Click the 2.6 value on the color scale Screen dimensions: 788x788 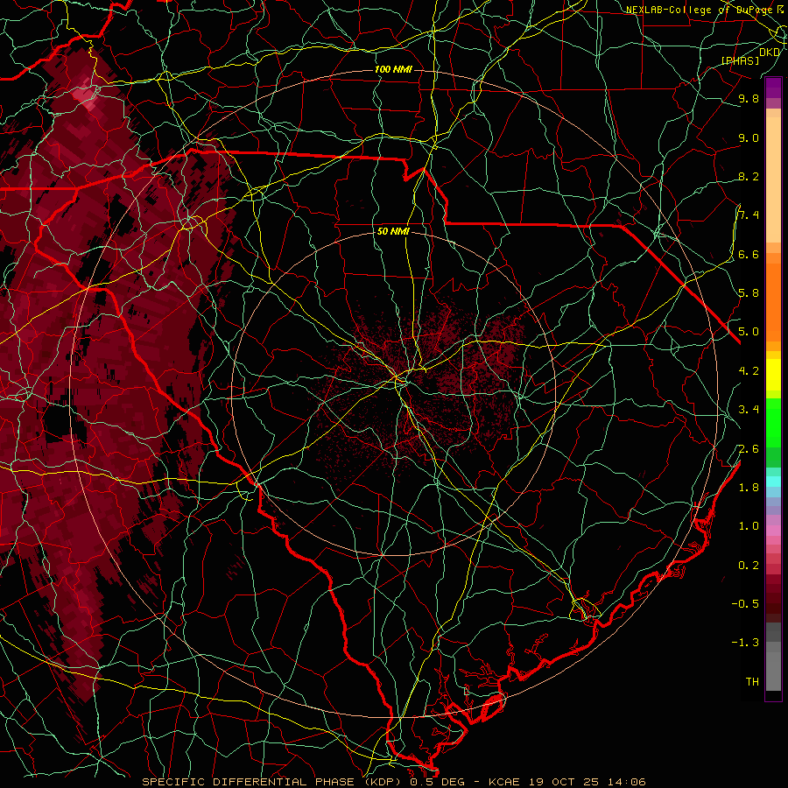[x=749, y=449]
